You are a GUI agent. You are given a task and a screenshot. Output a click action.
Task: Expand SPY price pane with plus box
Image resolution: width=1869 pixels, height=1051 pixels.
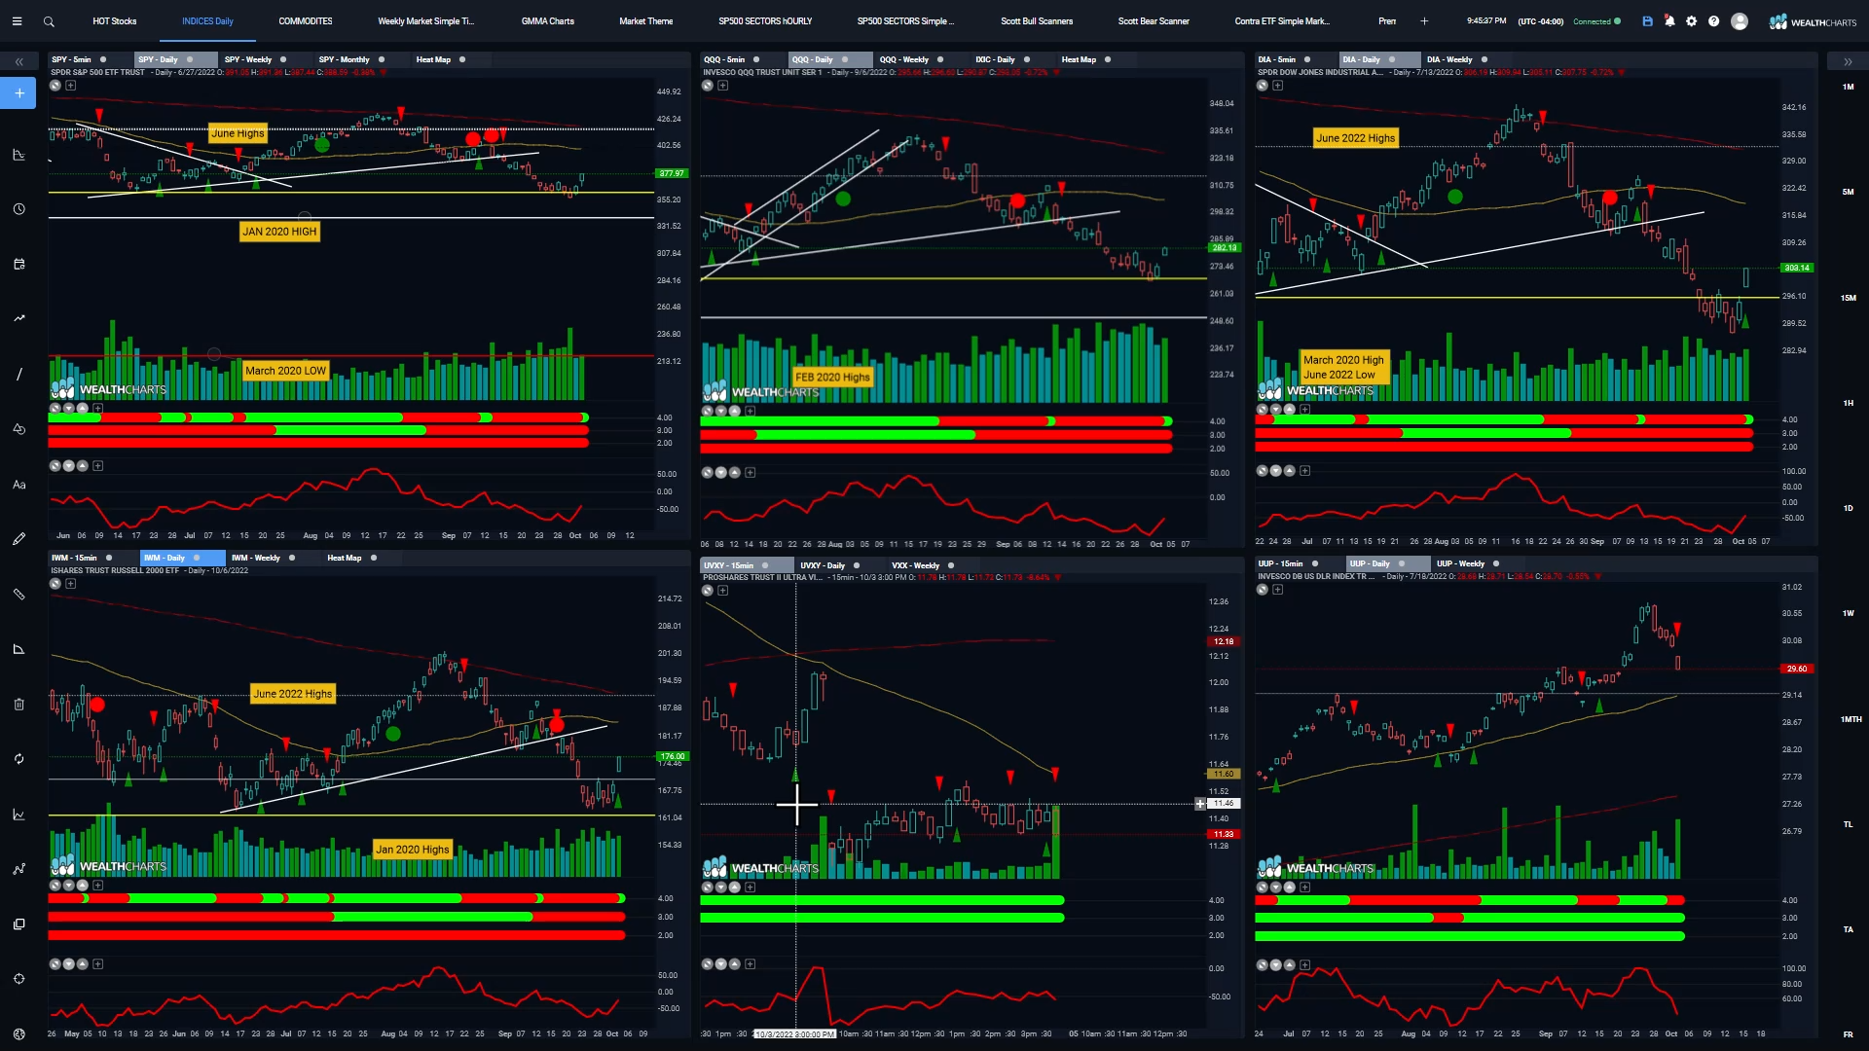[71, 86]
